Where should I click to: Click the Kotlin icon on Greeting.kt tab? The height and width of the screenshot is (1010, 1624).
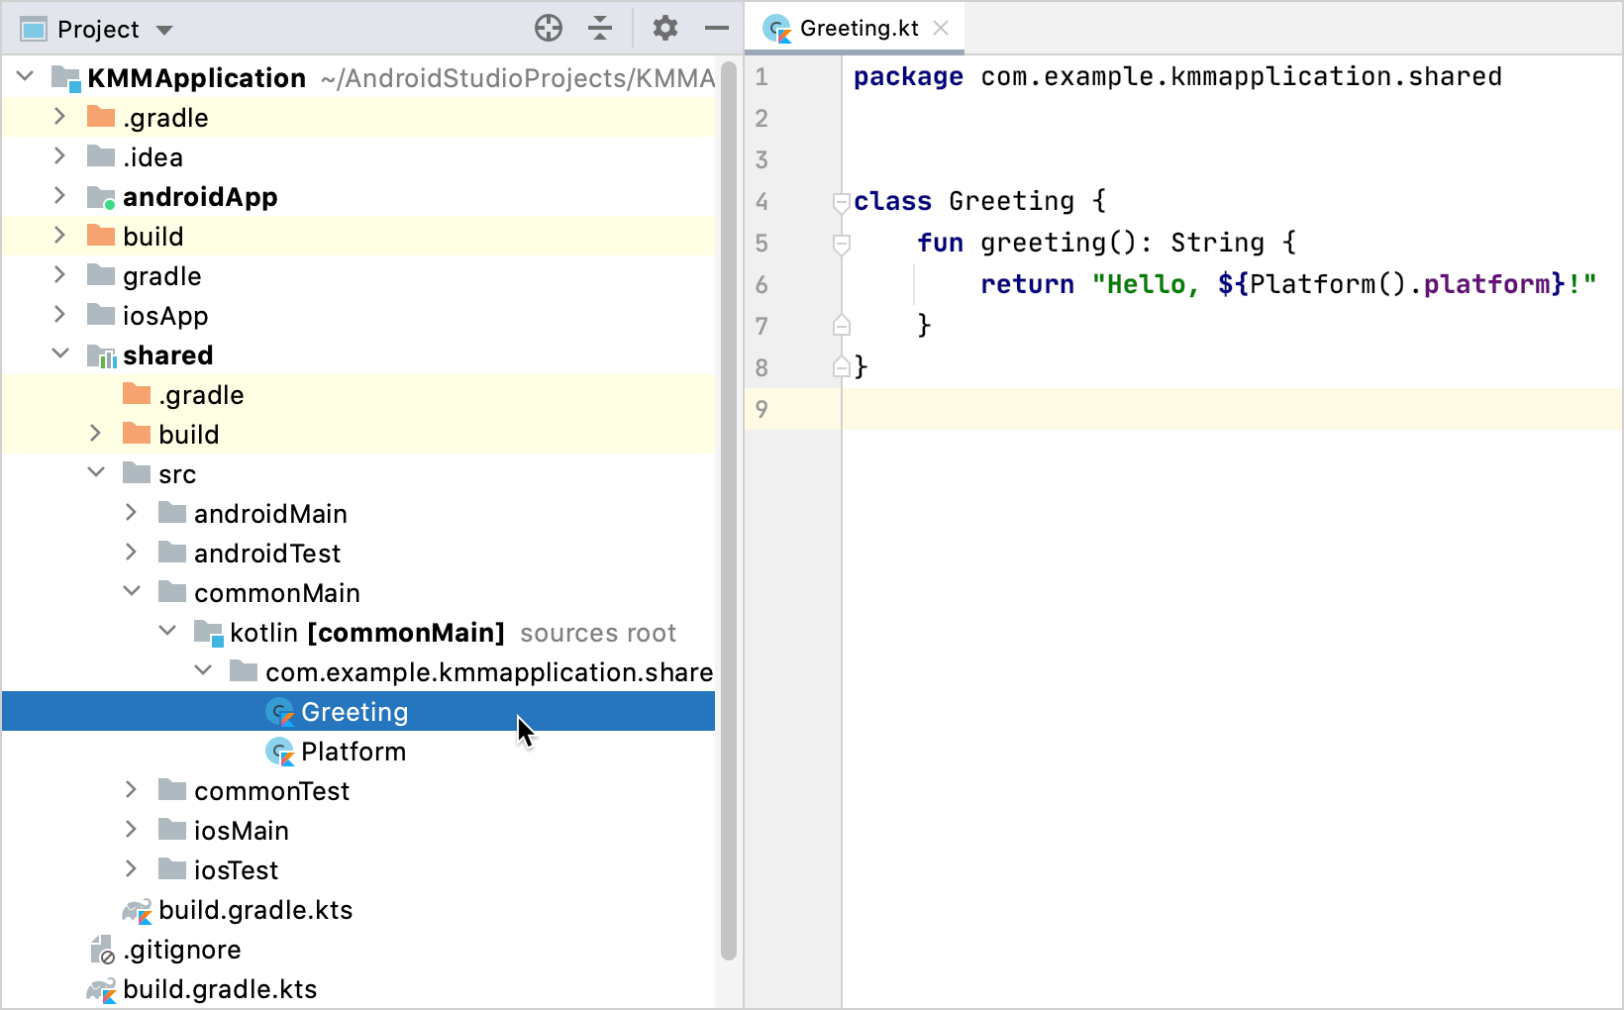[x=777, y=29]
